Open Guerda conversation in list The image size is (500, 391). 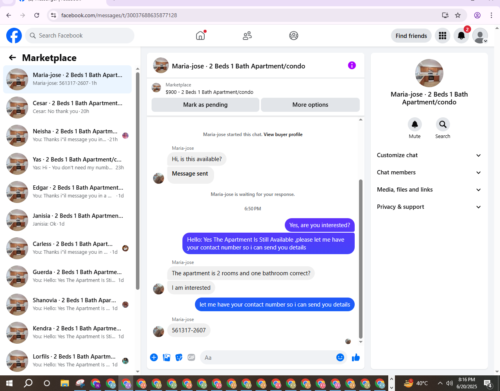point(67,276)
